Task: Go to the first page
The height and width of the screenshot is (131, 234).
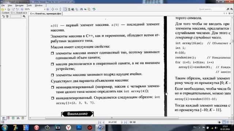Action: tap(99, 122)
